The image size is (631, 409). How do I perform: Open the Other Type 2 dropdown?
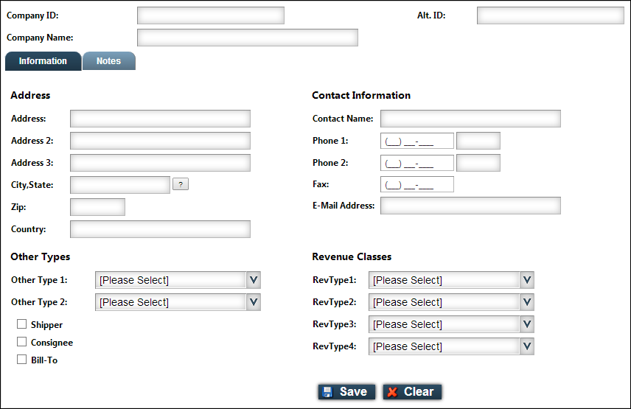(x=253, y=302)
